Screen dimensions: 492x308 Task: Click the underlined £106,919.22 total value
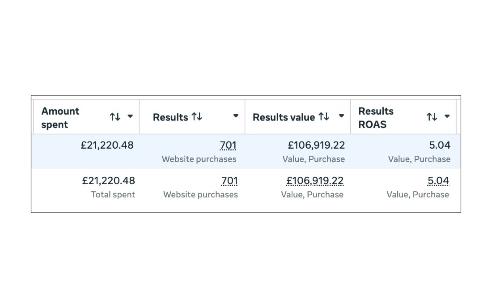[315, 181]
